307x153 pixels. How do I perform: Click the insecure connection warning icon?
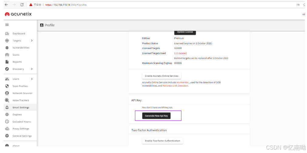[x=31, y=5]
